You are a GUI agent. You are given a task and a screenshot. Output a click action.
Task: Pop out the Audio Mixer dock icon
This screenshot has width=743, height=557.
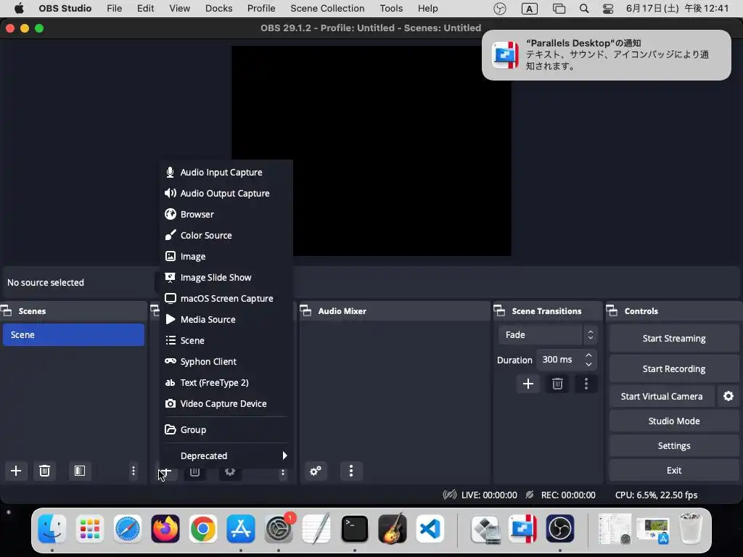[x=306, y=311]
